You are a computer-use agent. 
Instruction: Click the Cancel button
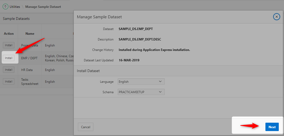click(x=86, y=127)
